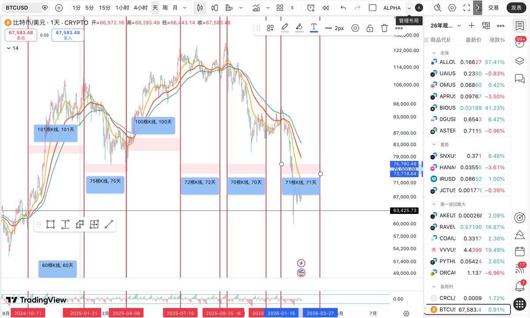Delete the selected drawing with trash icon
The width and height of the screenshot is (530, 318).
384,28
